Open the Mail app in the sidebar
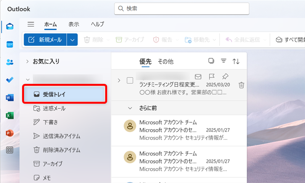Image resolution: width=305 pixels, height=183 pixels. pyautogui.click(x=10, y=26)
